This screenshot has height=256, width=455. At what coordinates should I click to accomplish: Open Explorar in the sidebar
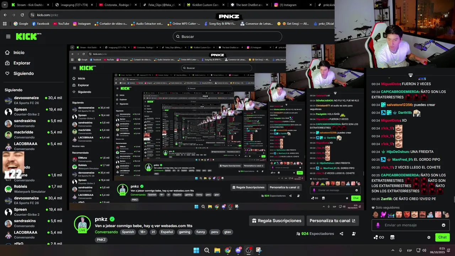click(22, 63)
